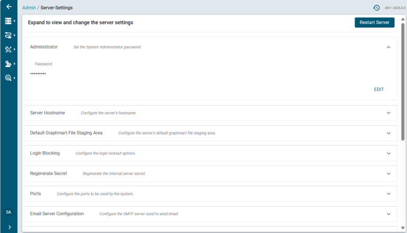This screenshot has width=407, height=233.
Task: Open the plug connections icon menu
Action: (x=9, y=36)
